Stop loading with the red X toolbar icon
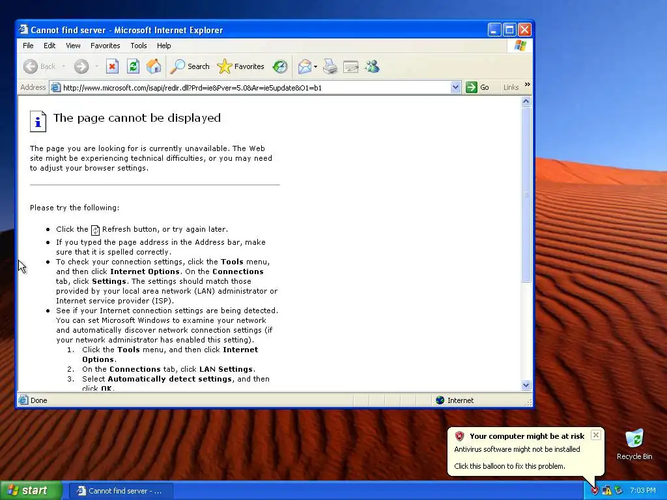Screen dimensions: 667x500 [x=112, y=66]
